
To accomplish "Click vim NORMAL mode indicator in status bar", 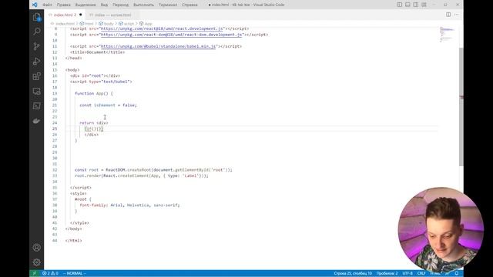I will tap(75, 273).
